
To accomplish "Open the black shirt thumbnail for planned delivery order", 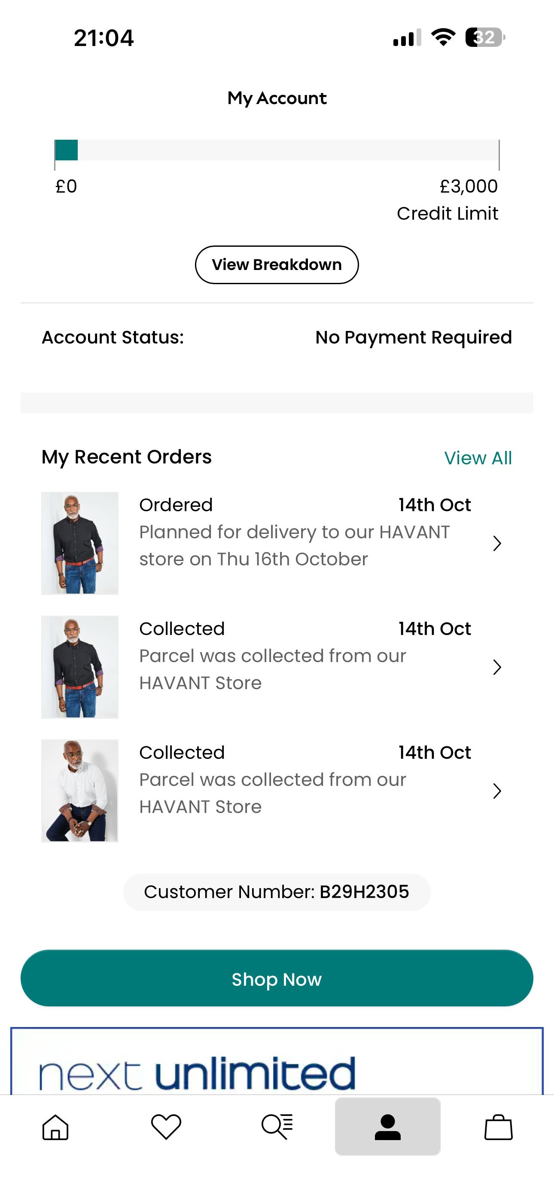I will point(80,543).
